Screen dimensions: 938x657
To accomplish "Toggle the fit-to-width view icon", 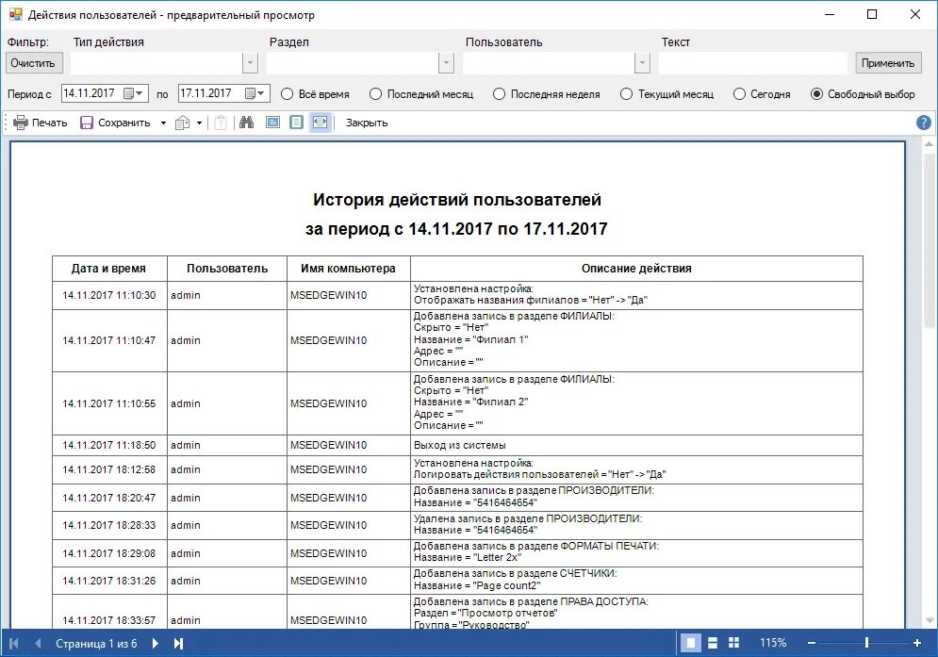I will 320,123.
